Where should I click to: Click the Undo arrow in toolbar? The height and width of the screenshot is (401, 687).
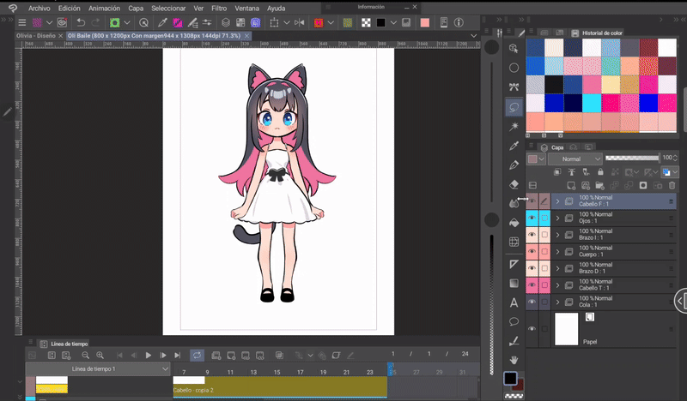tap(81, 22)
